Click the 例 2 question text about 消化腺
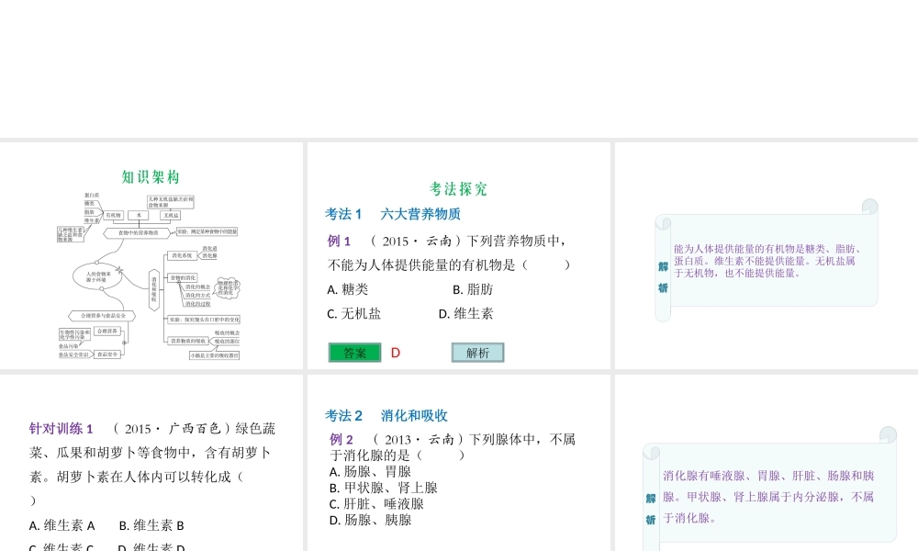The image size is (918, 551). [x=453, y=447]
